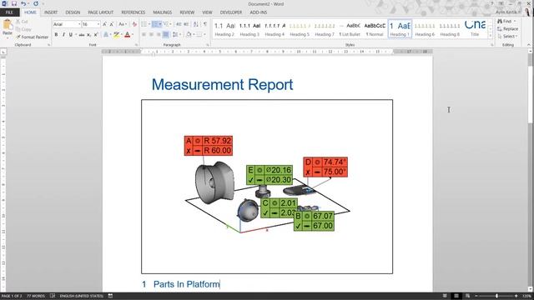Apply the List Bullet style

[350, 28]
